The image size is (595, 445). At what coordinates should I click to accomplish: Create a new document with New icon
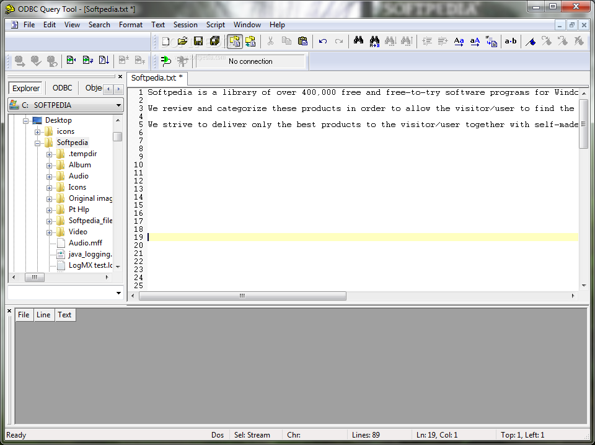coord(166,41)
